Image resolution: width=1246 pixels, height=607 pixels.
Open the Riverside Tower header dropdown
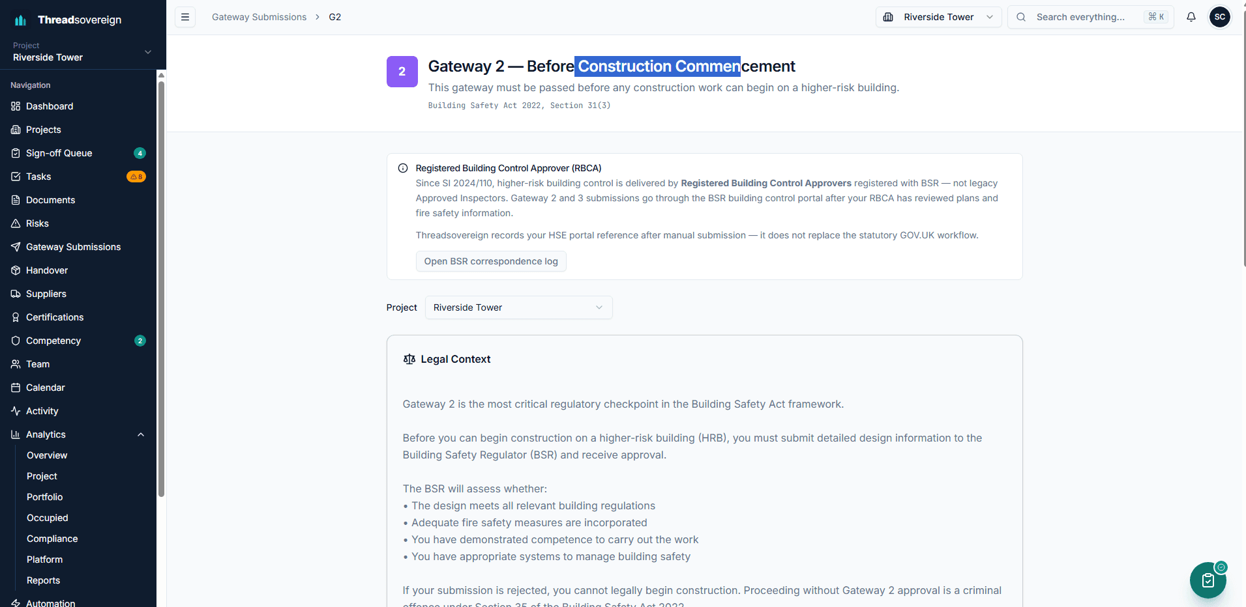pyautogui.click(x=938, y=17)
